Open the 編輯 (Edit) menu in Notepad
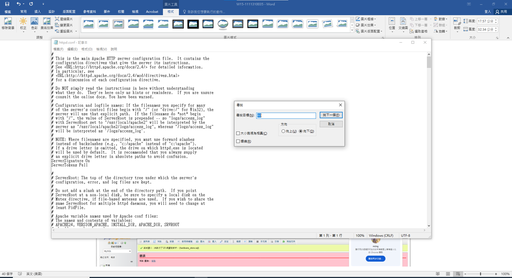 coord(72,49)
